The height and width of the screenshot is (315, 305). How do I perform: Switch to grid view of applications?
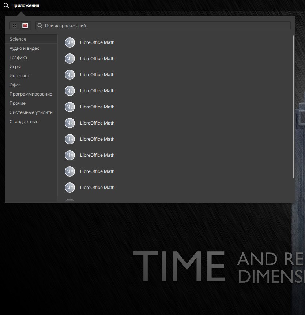15,26
